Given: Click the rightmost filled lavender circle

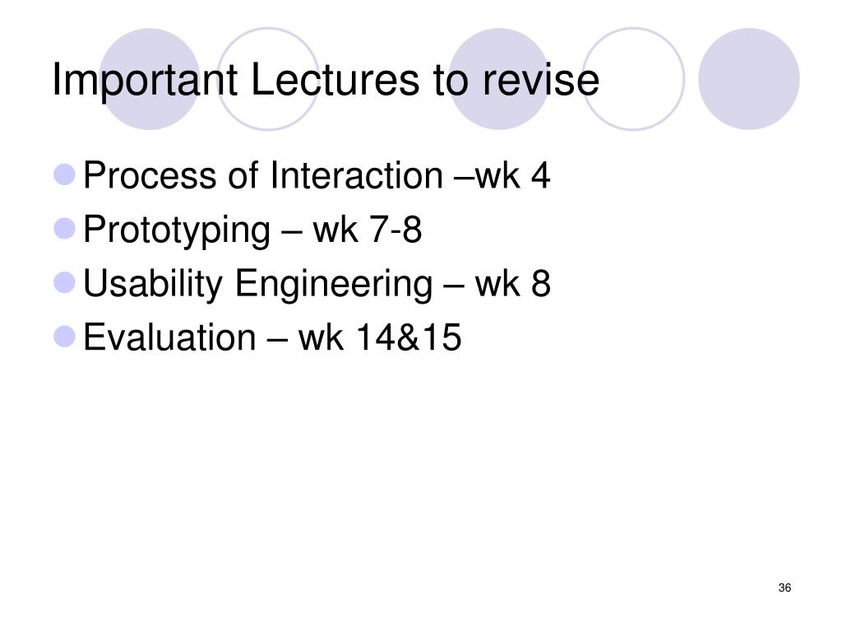Looking at the screenshot, I should [x=748, y=79].
